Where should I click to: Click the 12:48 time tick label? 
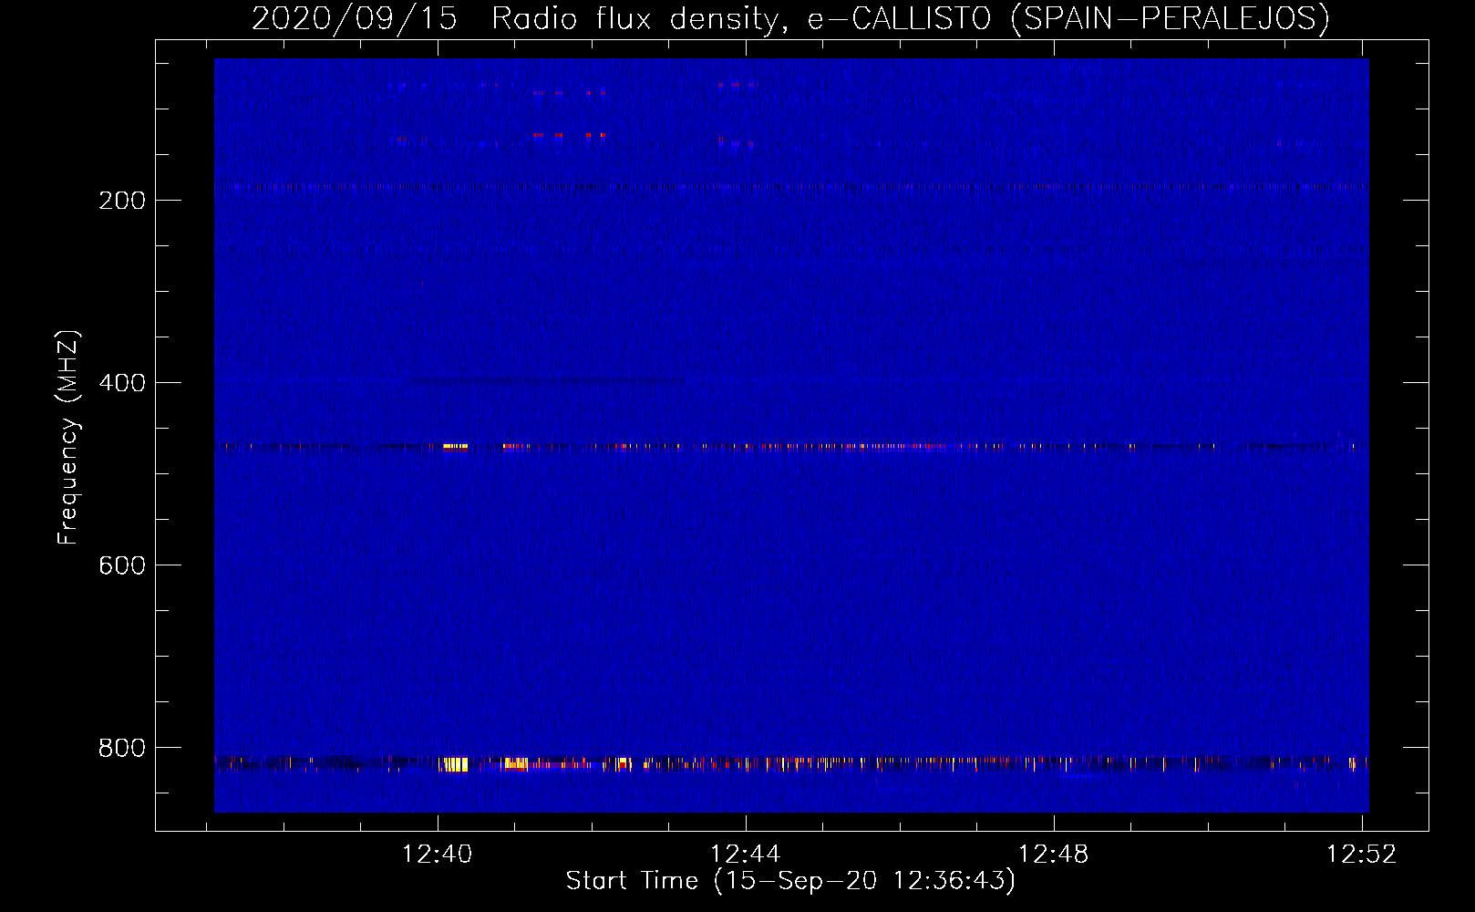[1054, 855]
